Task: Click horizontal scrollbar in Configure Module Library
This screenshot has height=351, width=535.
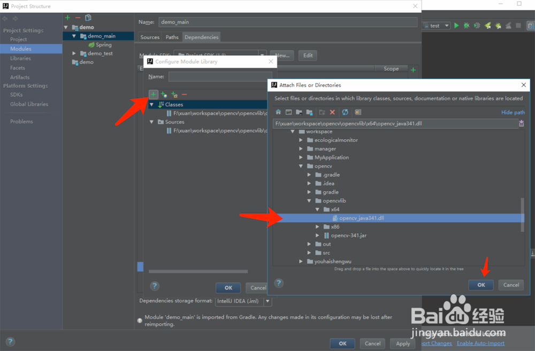Action: click(198, 271)
